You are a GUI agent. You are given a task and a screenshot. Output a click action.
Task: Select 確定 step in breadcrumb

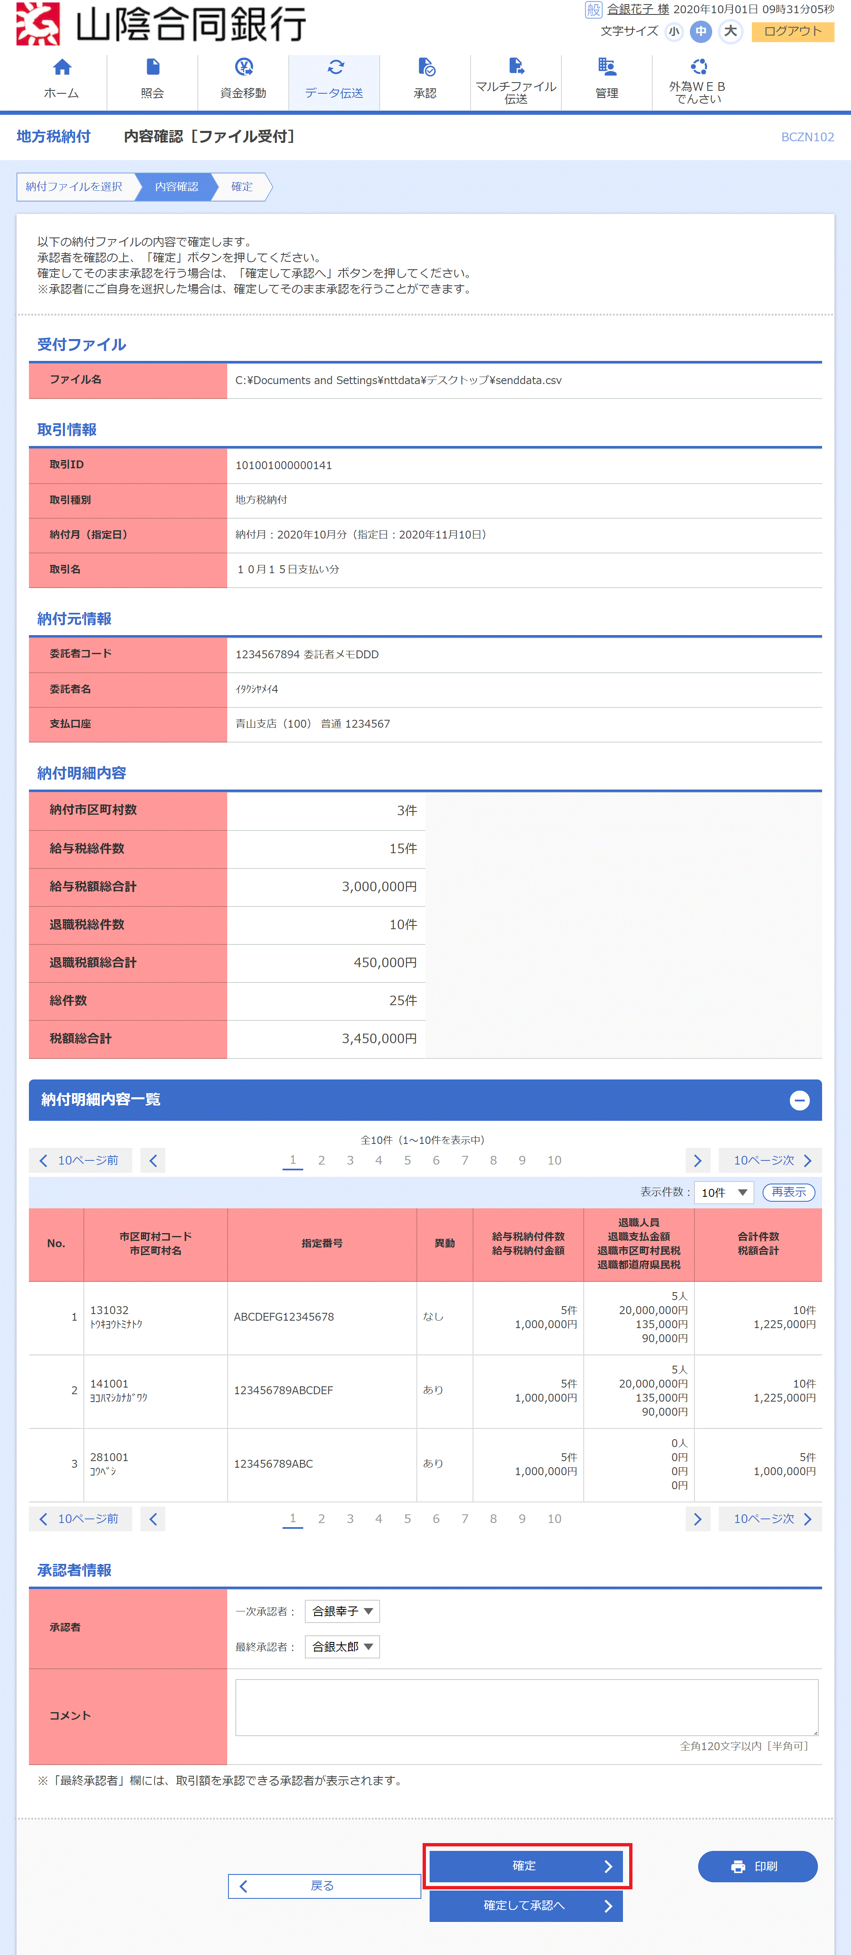(242, 187)
